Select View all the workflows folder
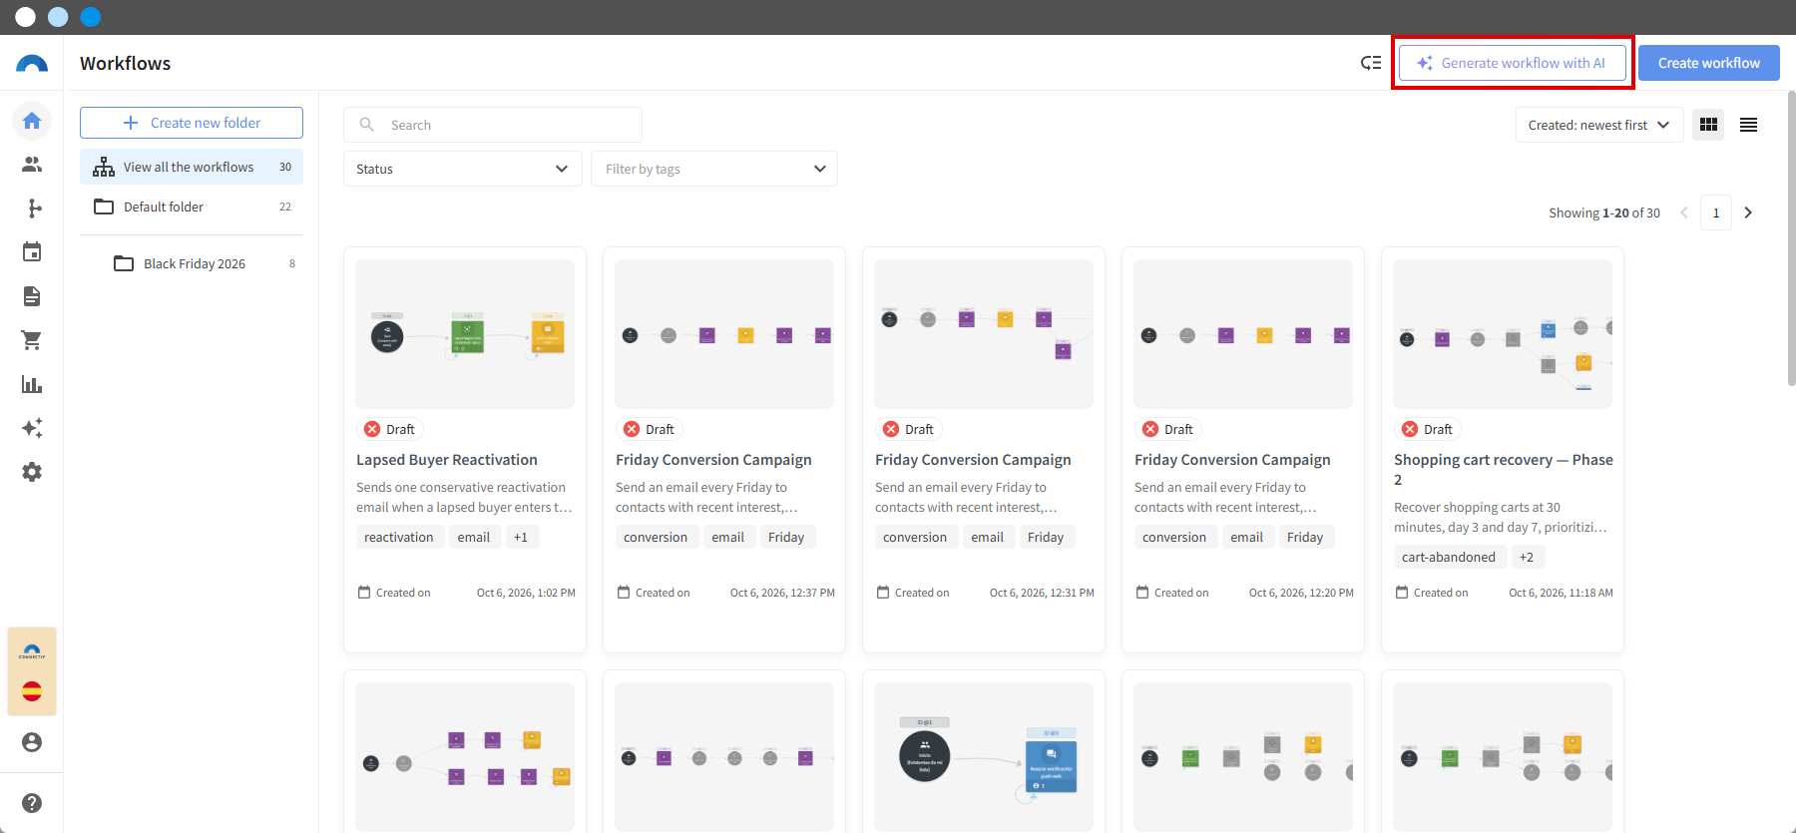1796x833 pixels. point(192,167)
